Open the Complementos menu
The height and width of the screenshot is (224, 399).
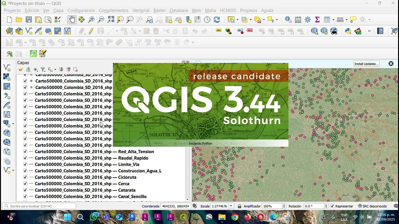click(113, 10)
